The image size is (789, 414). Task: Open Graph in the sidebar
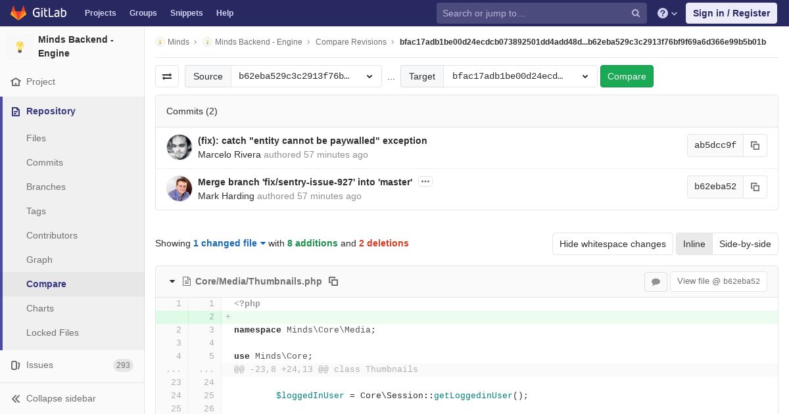click(39, 260)
